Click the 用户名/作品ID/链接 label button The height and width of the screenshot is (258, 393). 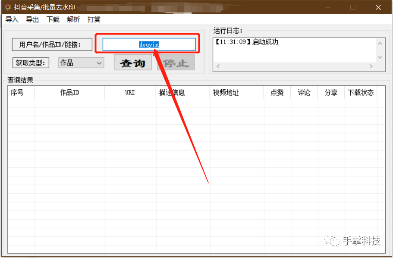point(52,44)
